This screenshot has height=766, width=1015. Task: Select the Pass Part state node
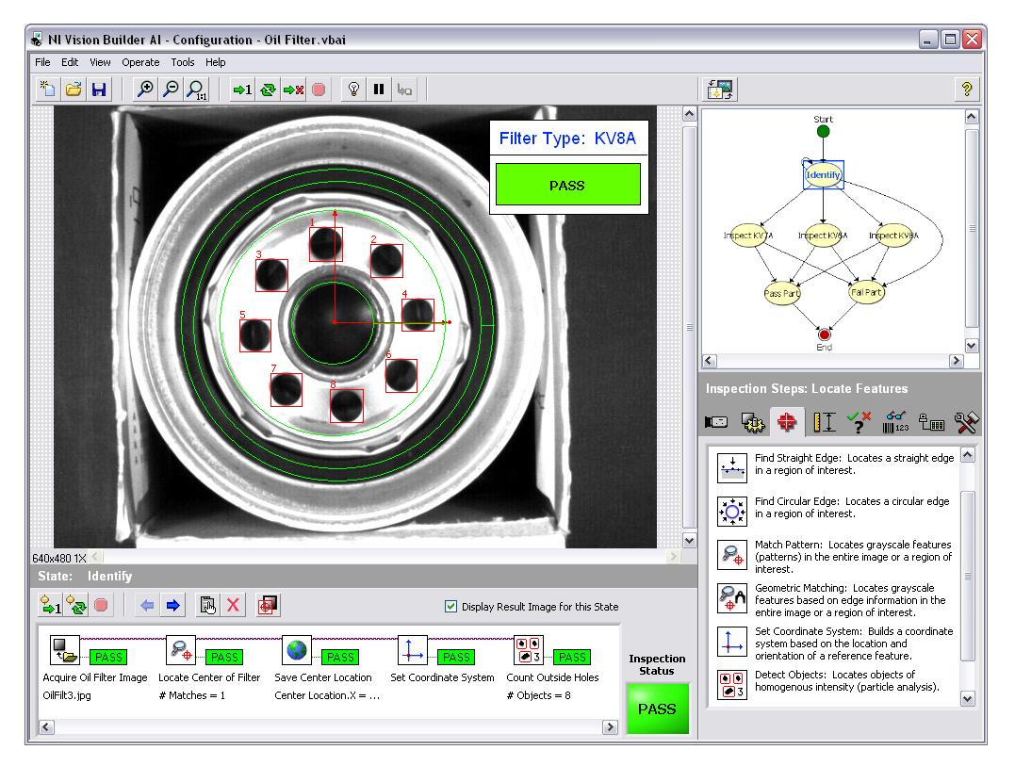(x=782, y=293)
